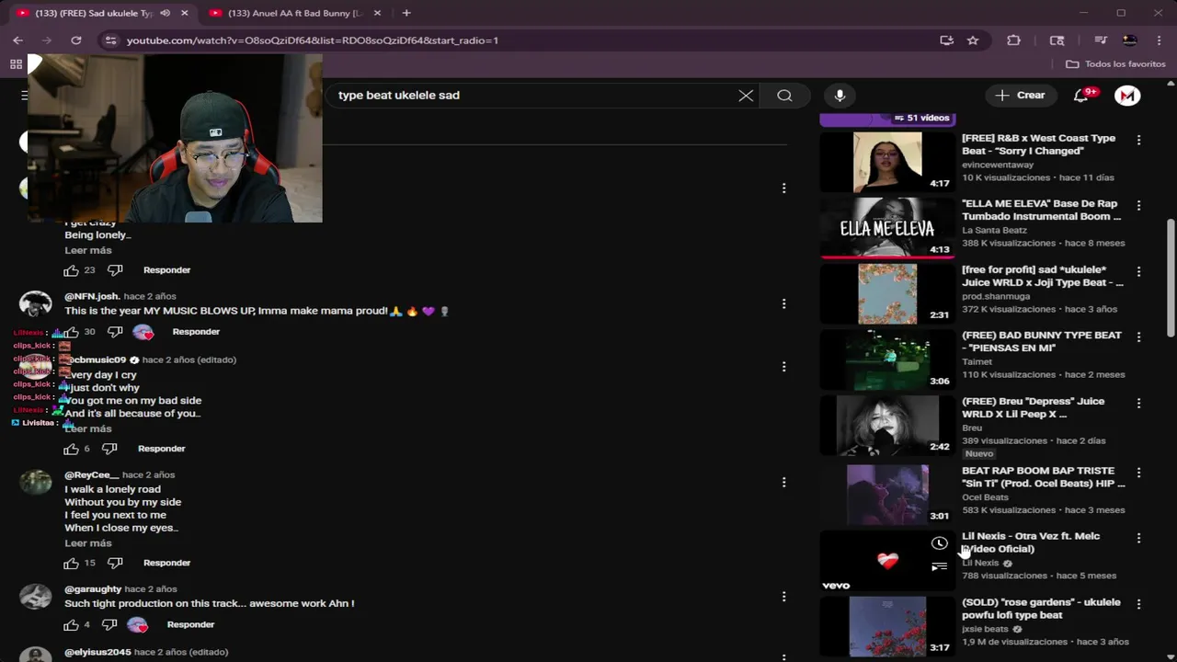Click the page vertical scrollbar
1177x662 pixels.
(1171, 276)
